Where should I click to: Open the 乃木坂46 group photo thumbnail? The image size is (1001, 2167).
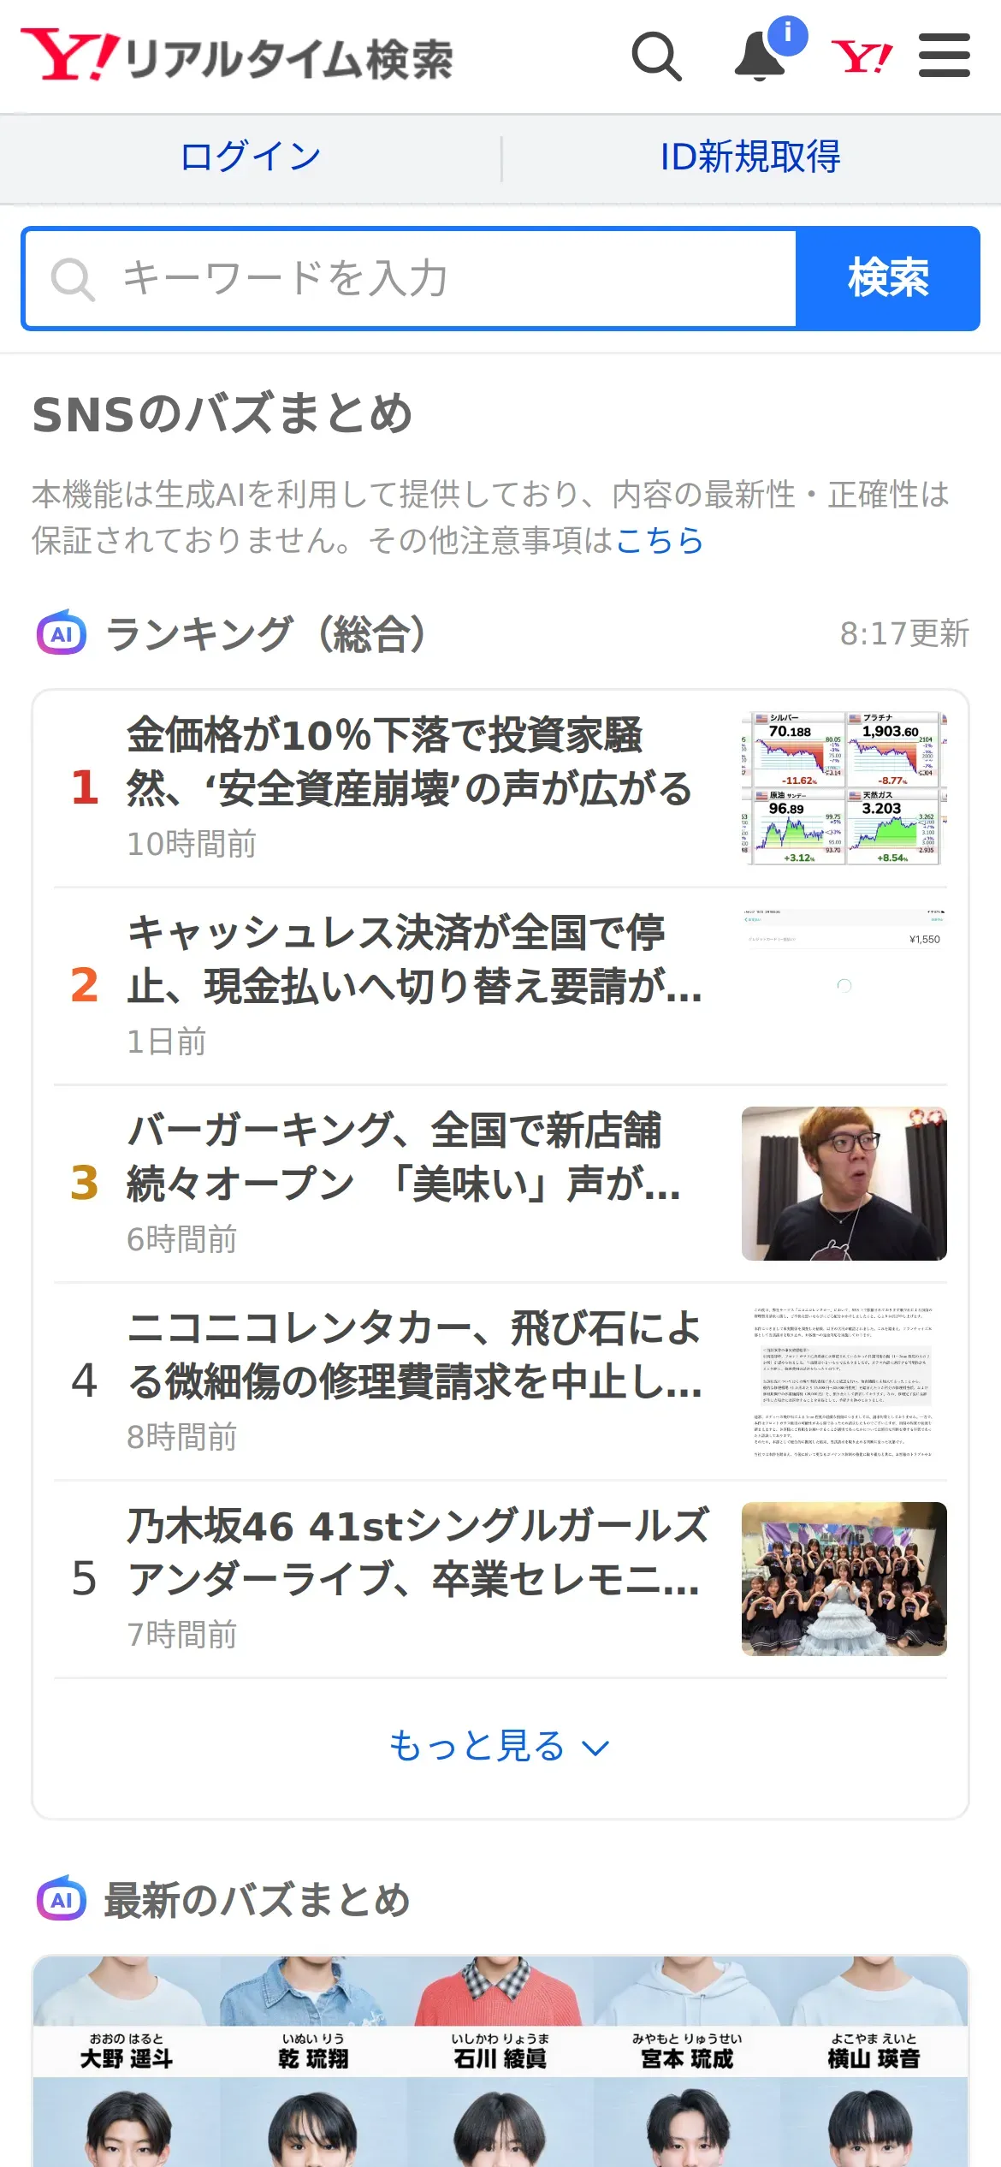click(844, 1578)
